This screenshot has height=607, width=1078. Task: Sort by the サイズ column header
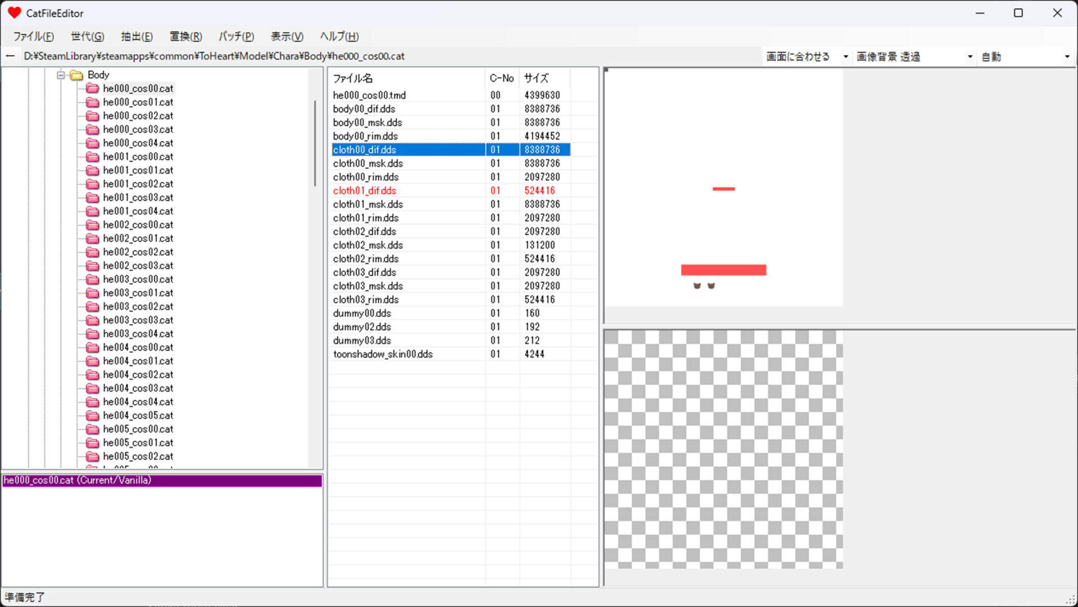tap(545, 79)
